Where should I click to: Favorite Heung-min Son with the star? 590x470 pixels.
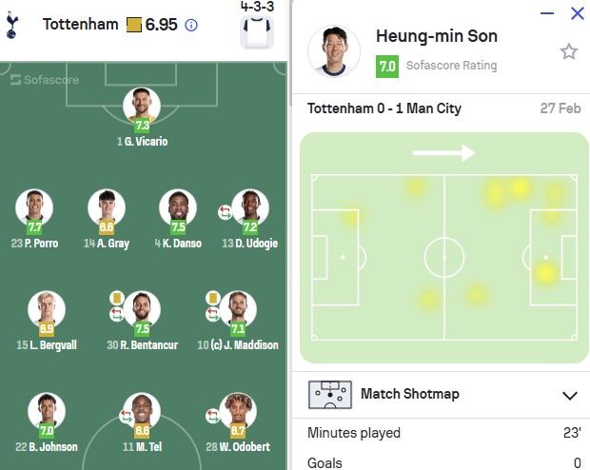click(568, 51)
